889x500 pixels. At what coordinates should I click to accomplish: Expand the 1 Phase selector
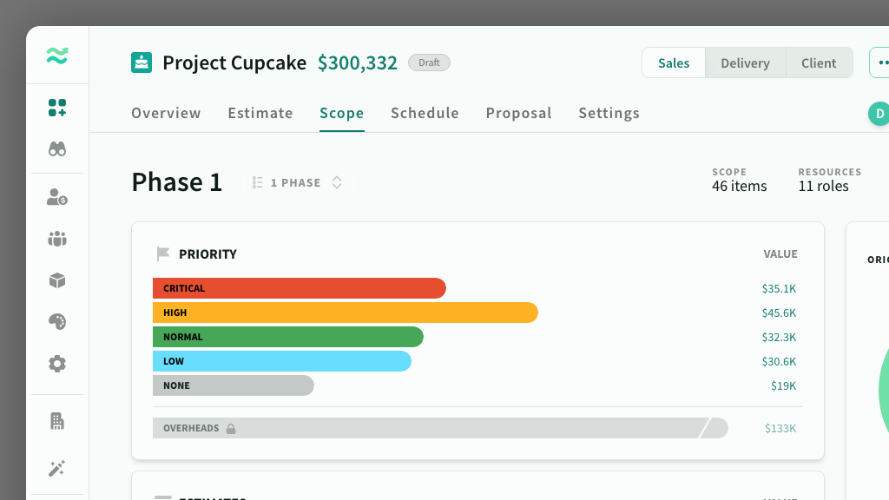[297, 183]
